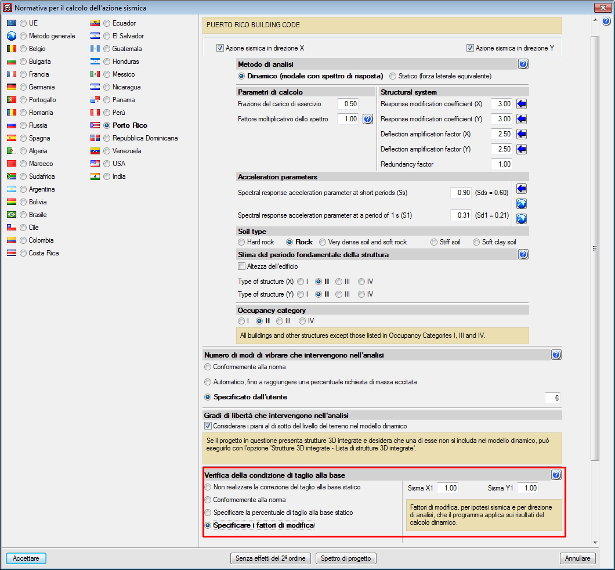
Task: Click blue arrow for Response modification coefficient (X)
Action: pos(521,104)
